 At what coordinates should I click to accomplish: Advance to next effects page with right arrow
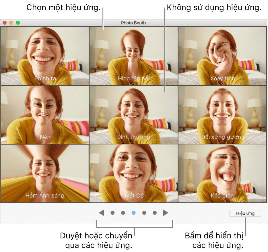coord(166,213)
